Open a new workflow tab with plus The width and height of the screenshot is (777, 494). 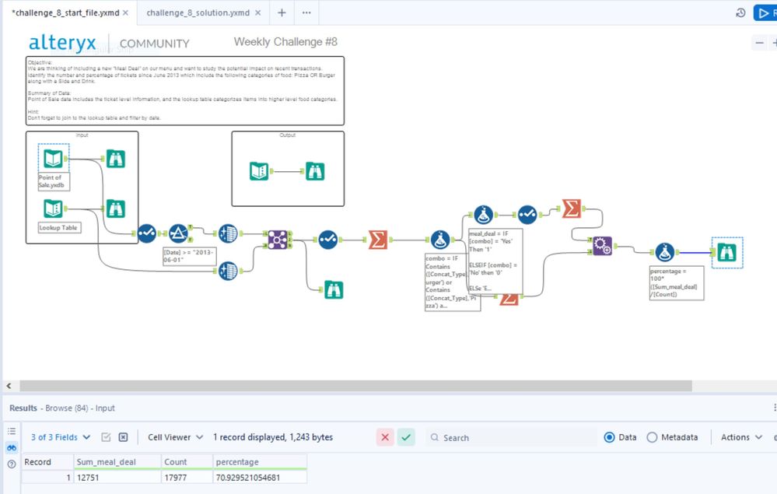click(282, 13)
